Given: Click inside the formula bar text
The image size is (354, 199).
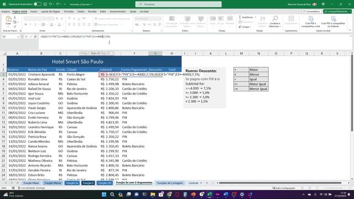Looking at the screenshot, I should (x=75, y=36).
